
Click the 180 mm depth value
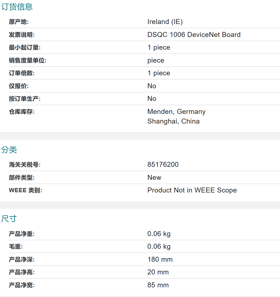(160, 259)
